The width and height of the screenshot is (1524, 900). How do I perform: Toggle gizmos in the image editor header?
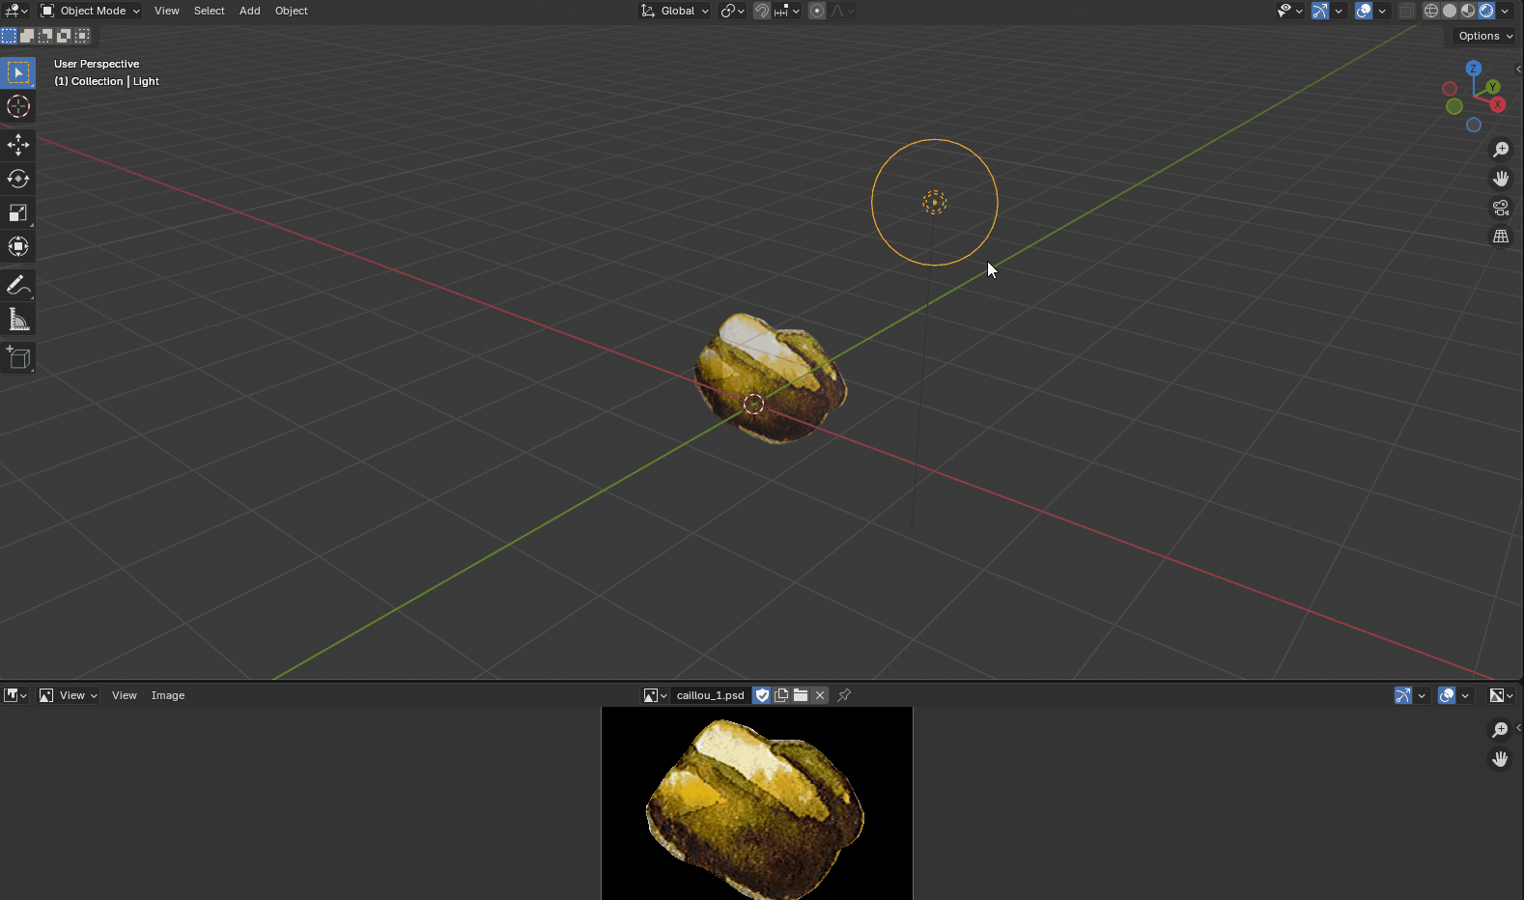click(x=1403, y=695)
